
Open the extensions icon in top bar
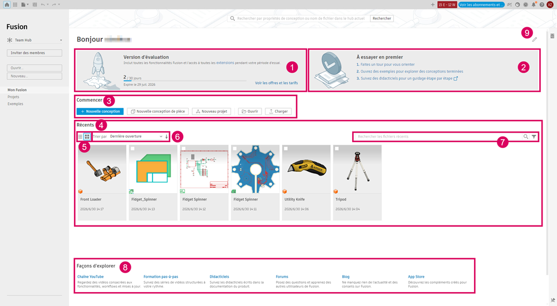[x=509, y=4]
